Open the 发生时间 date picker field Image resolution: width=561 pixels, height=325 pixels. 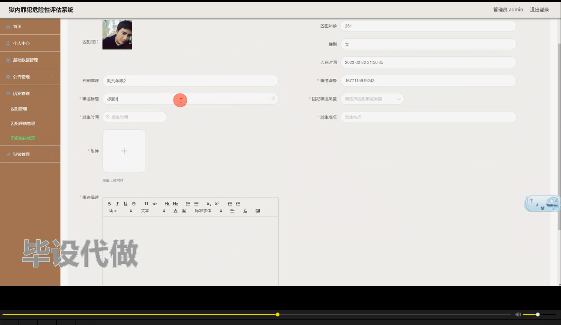tap(134, 117)
